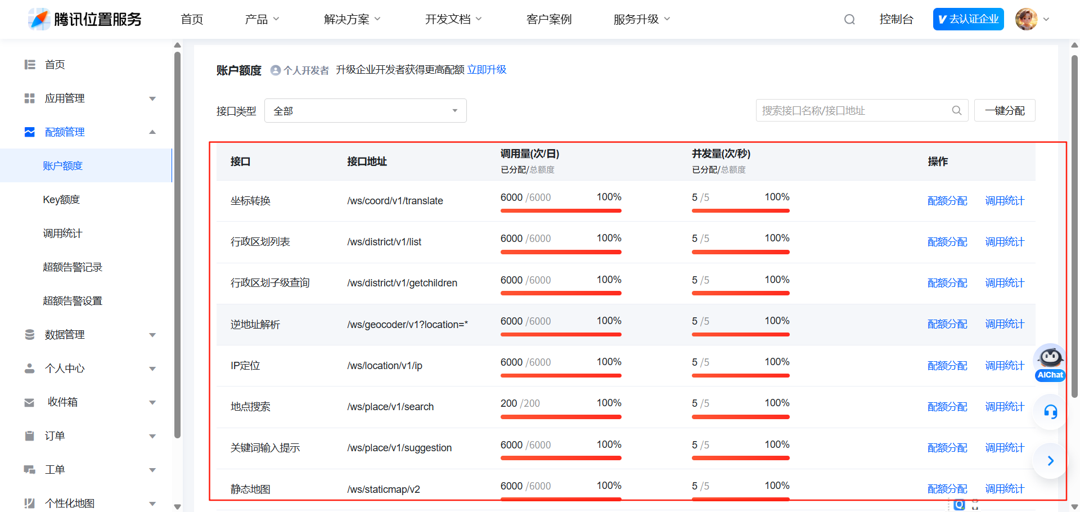
Task: Go to 首页 in top navigation
Action: 192,19
